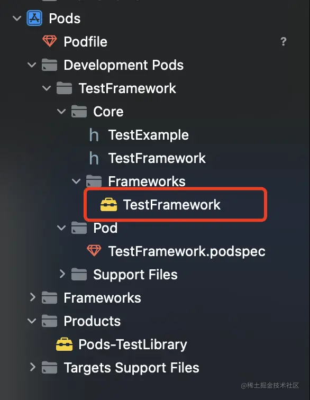Collapse the Pods project group

[x=17, y=19]
